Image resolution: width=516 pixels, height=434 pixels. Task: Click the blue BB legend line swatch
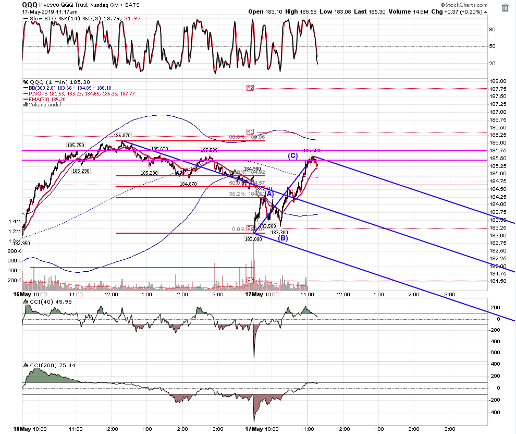point(26,88)
